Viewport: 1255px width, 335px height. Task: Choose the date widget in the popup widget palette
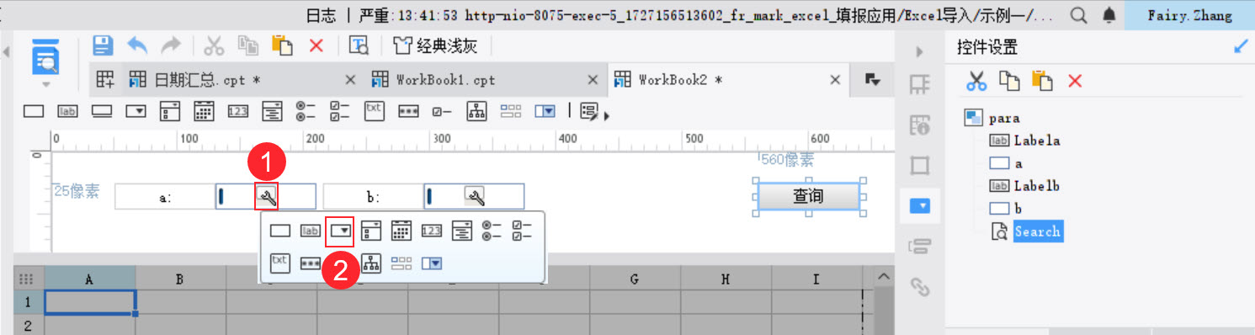tap(401, 230)
